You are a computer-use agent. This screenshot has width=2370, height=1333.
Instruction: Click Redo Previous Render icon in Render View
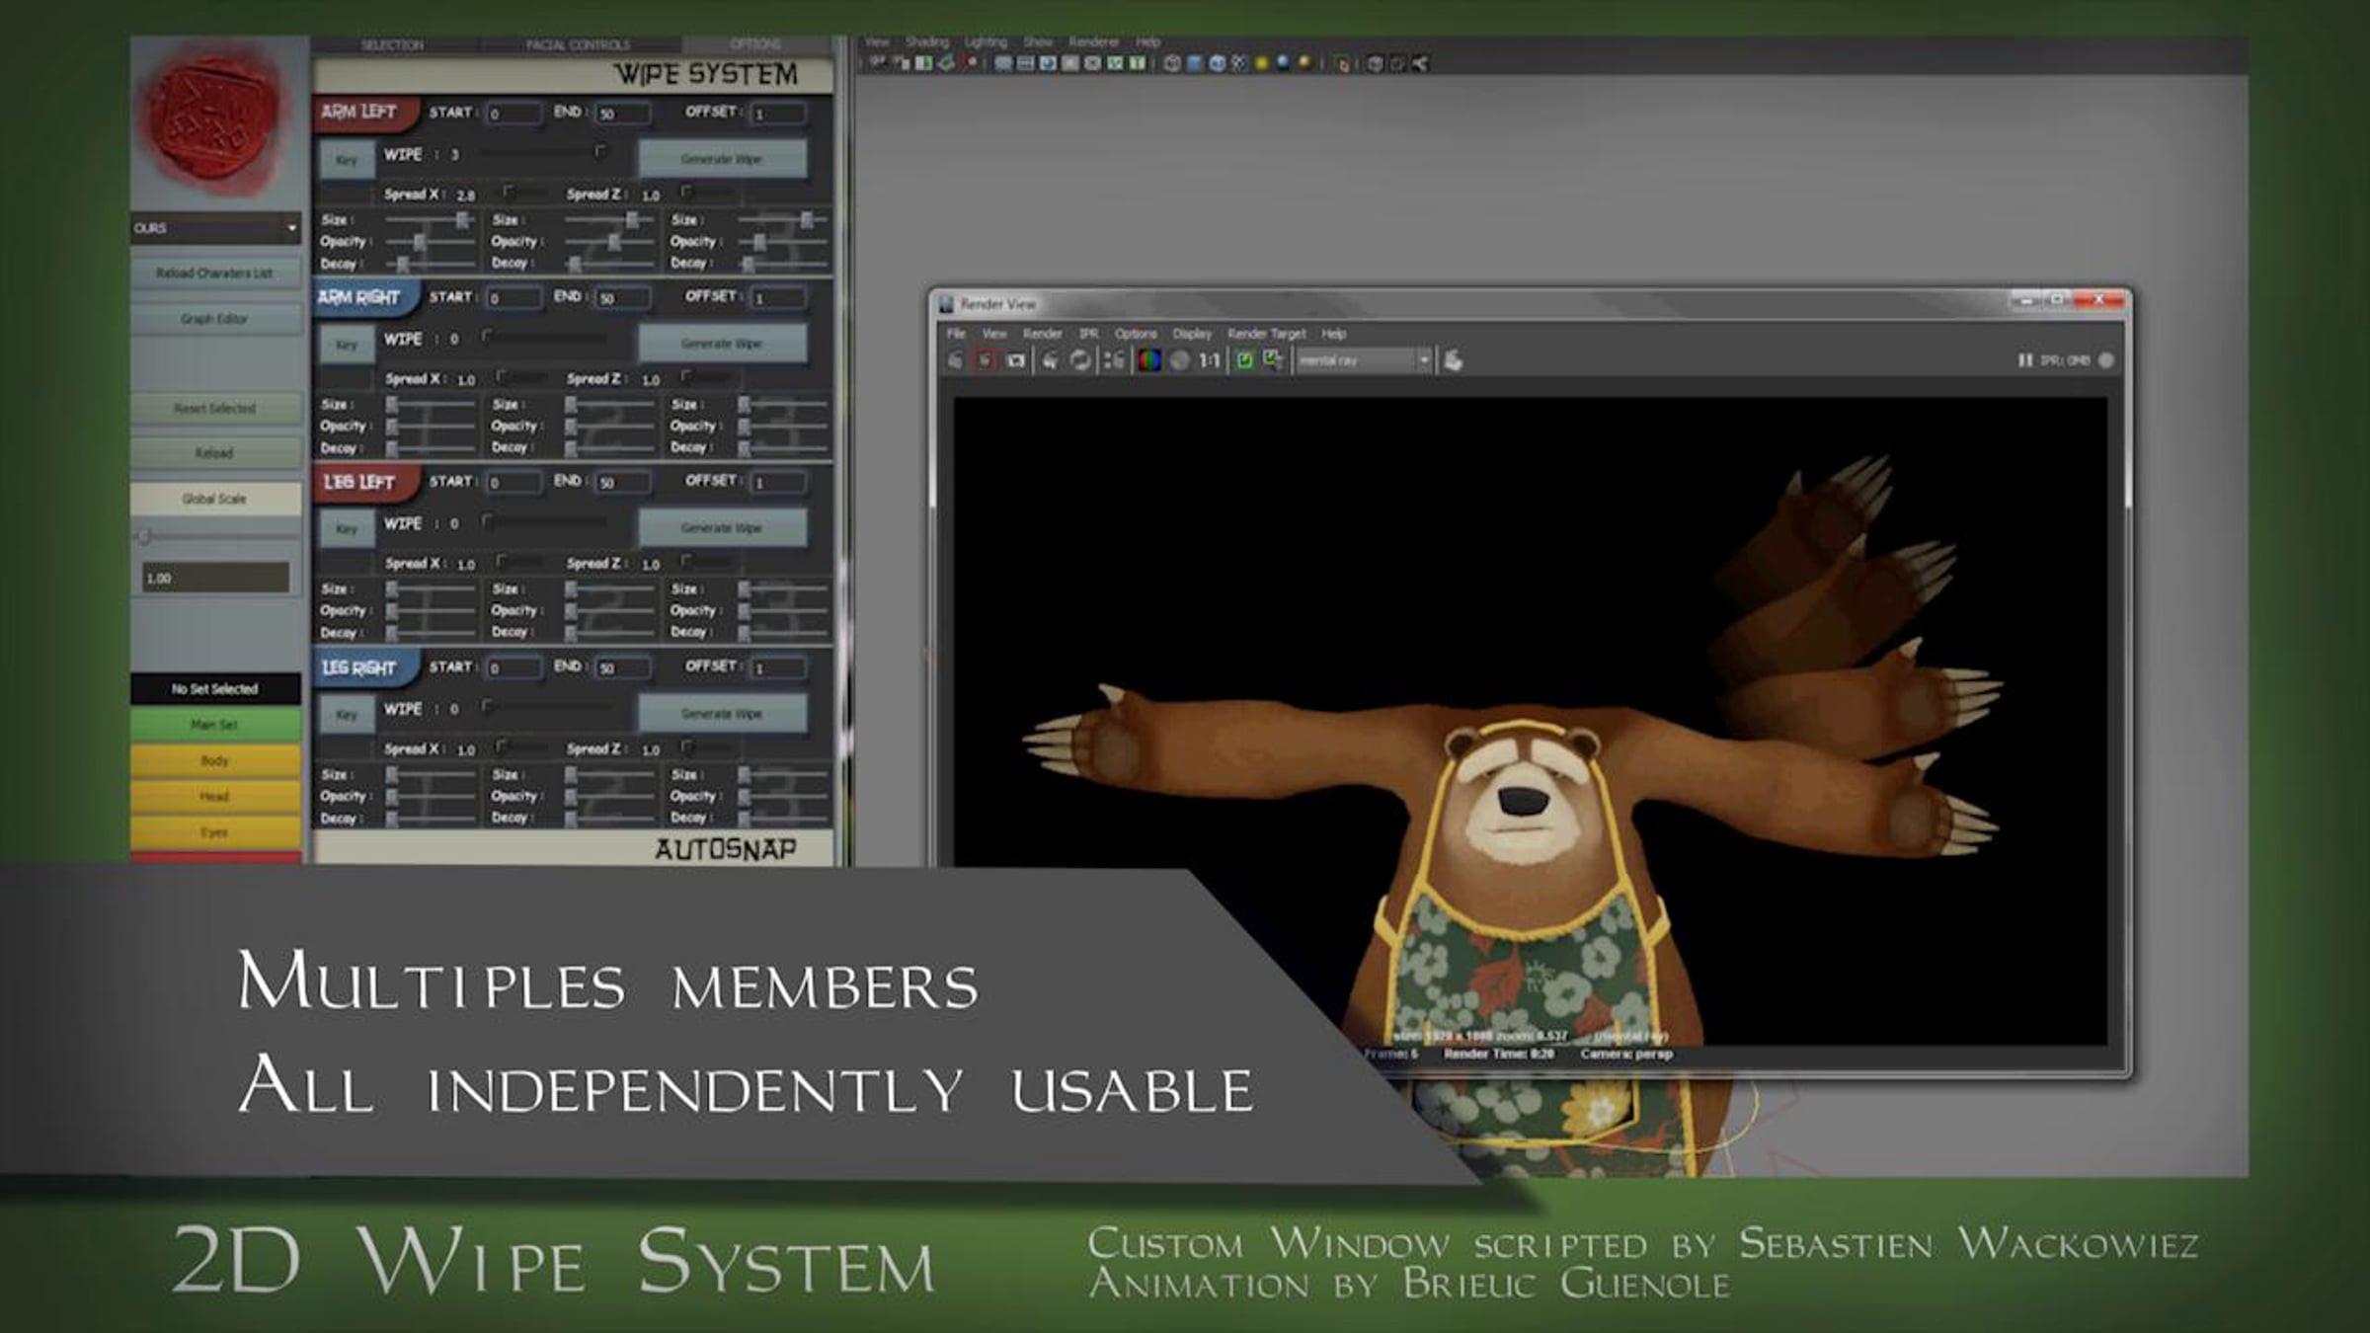(x=955, y=360)
